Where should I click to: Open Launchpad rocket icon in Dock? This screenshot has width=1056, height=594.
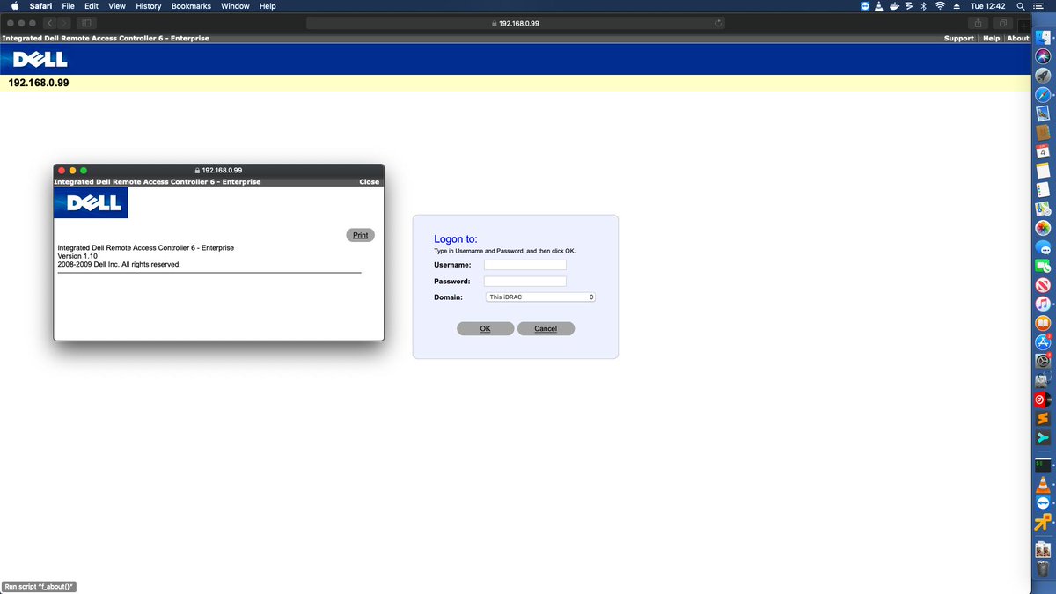(1043, 76)
